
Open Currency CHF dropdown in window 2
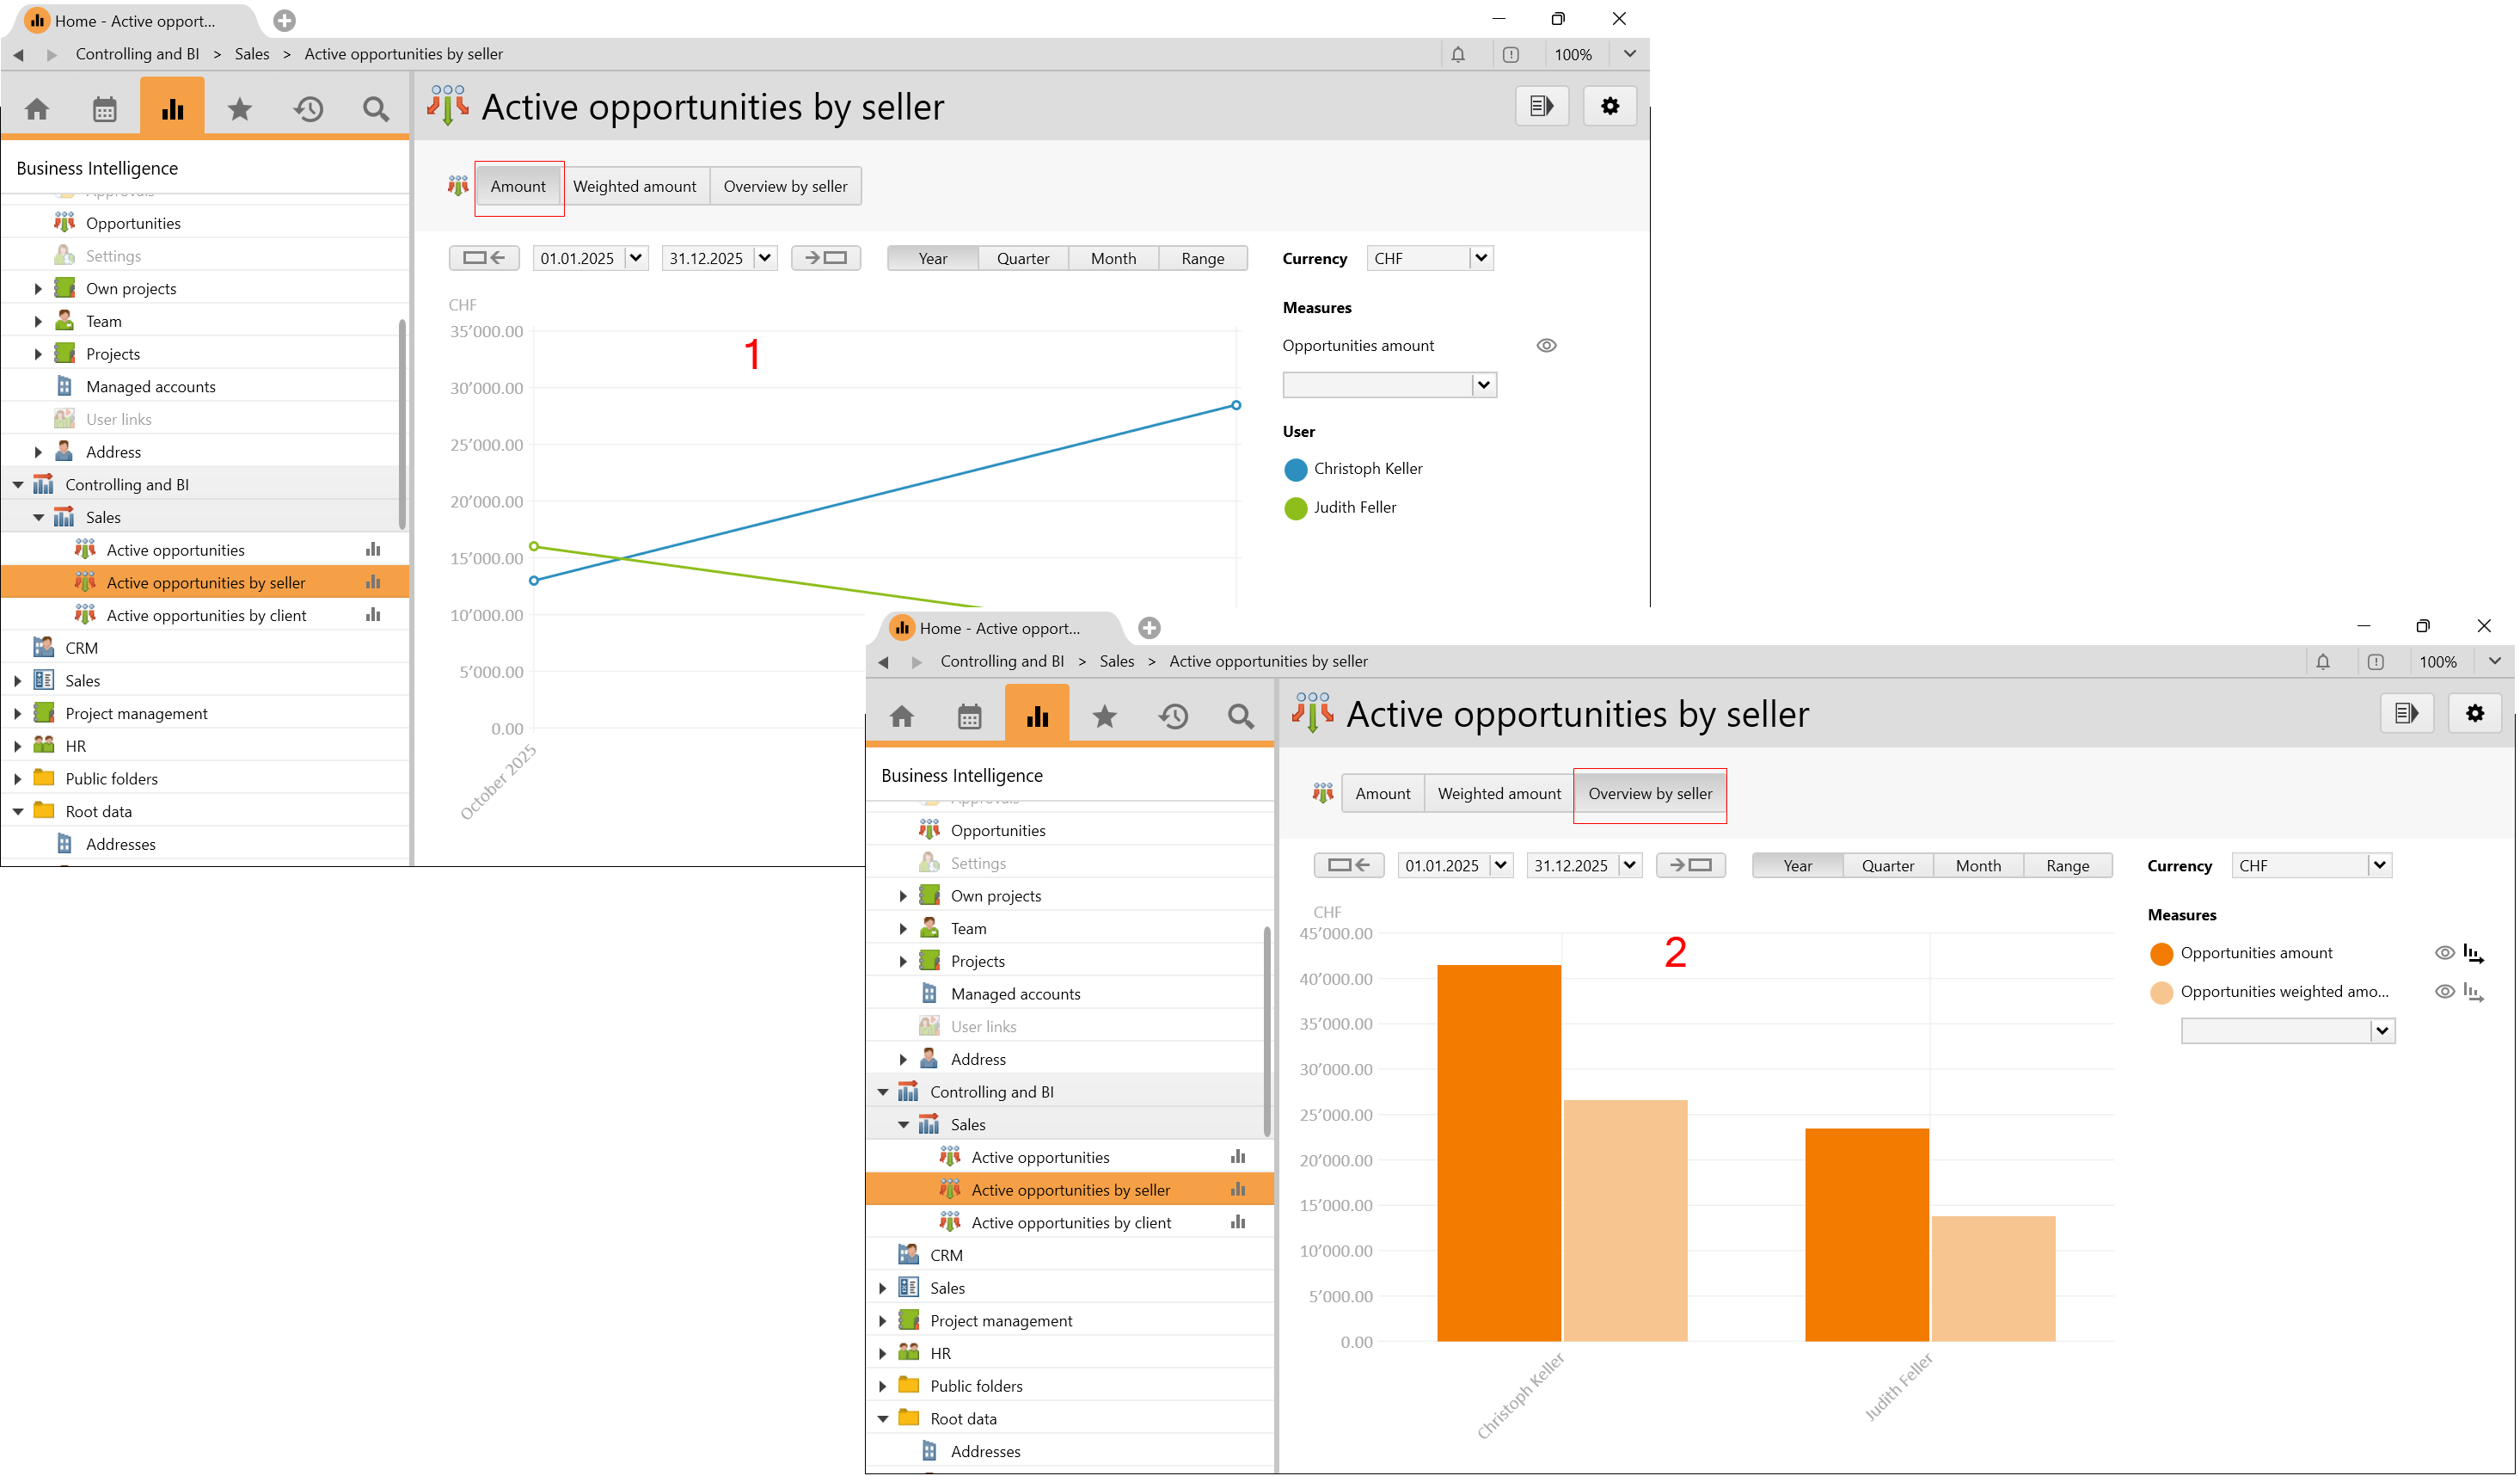(x=2380, y=865)
